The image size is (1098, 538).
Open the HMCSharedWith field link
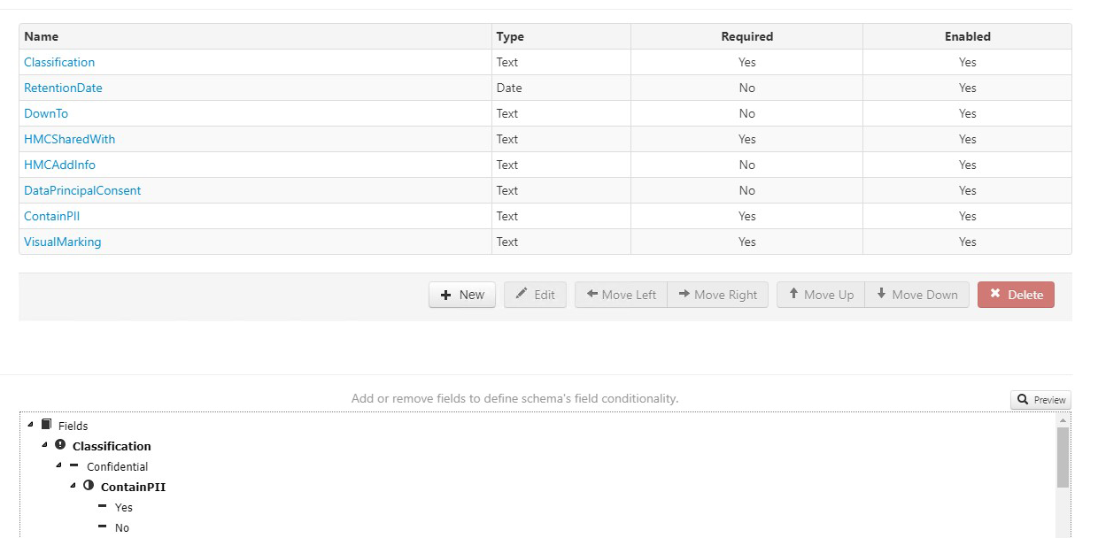(x=70, y=139)
